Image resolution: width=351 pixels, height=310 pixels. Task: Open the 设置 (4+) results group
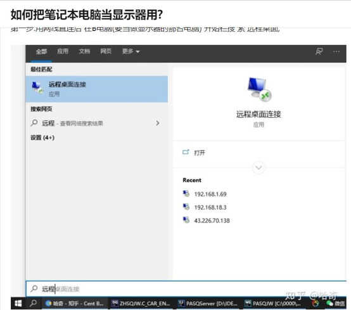click(x=42, y=138)
